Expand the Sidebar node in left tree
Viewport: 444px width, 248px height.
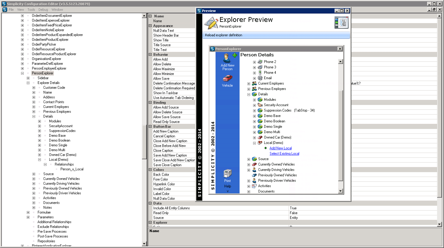pos(28,78)
